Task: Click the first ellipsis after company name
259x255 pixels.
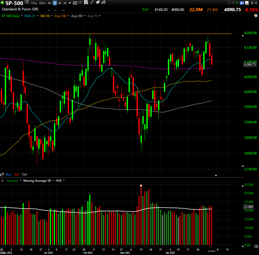Action: (x=49, y=10)
